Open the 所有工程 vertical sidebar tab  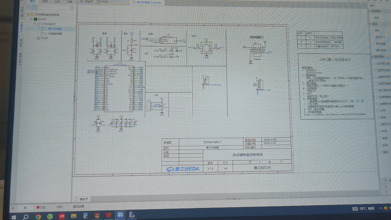[22, 12]
